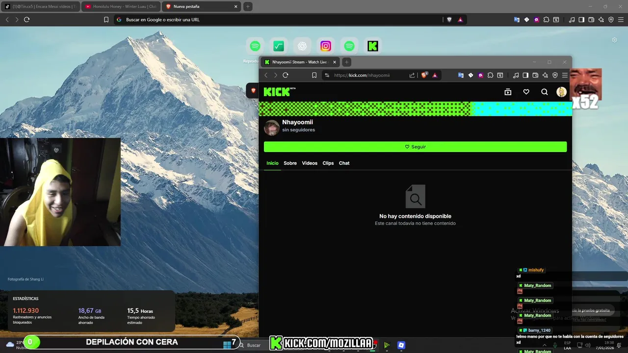
Task: Open media control music icon in Kick window
Action: [516, 75]
